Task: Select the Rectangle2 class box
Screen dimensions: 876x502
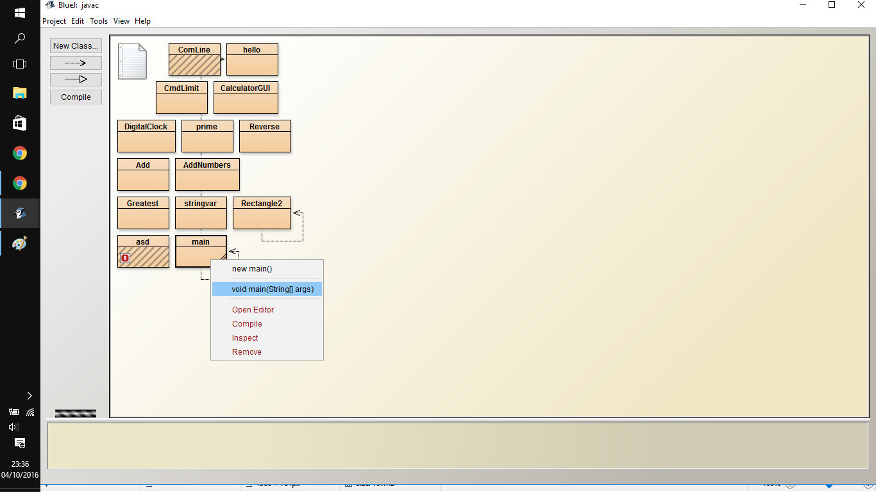Action: (x=262, y=213)
